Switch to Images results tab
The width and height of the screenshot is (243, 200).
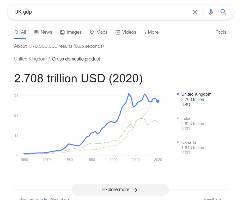tap(71, 32)
